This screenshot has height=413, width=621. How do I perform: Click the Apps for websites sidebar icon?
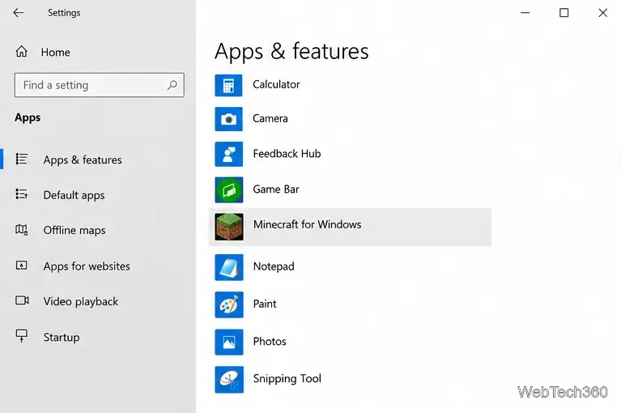(21, 266)
